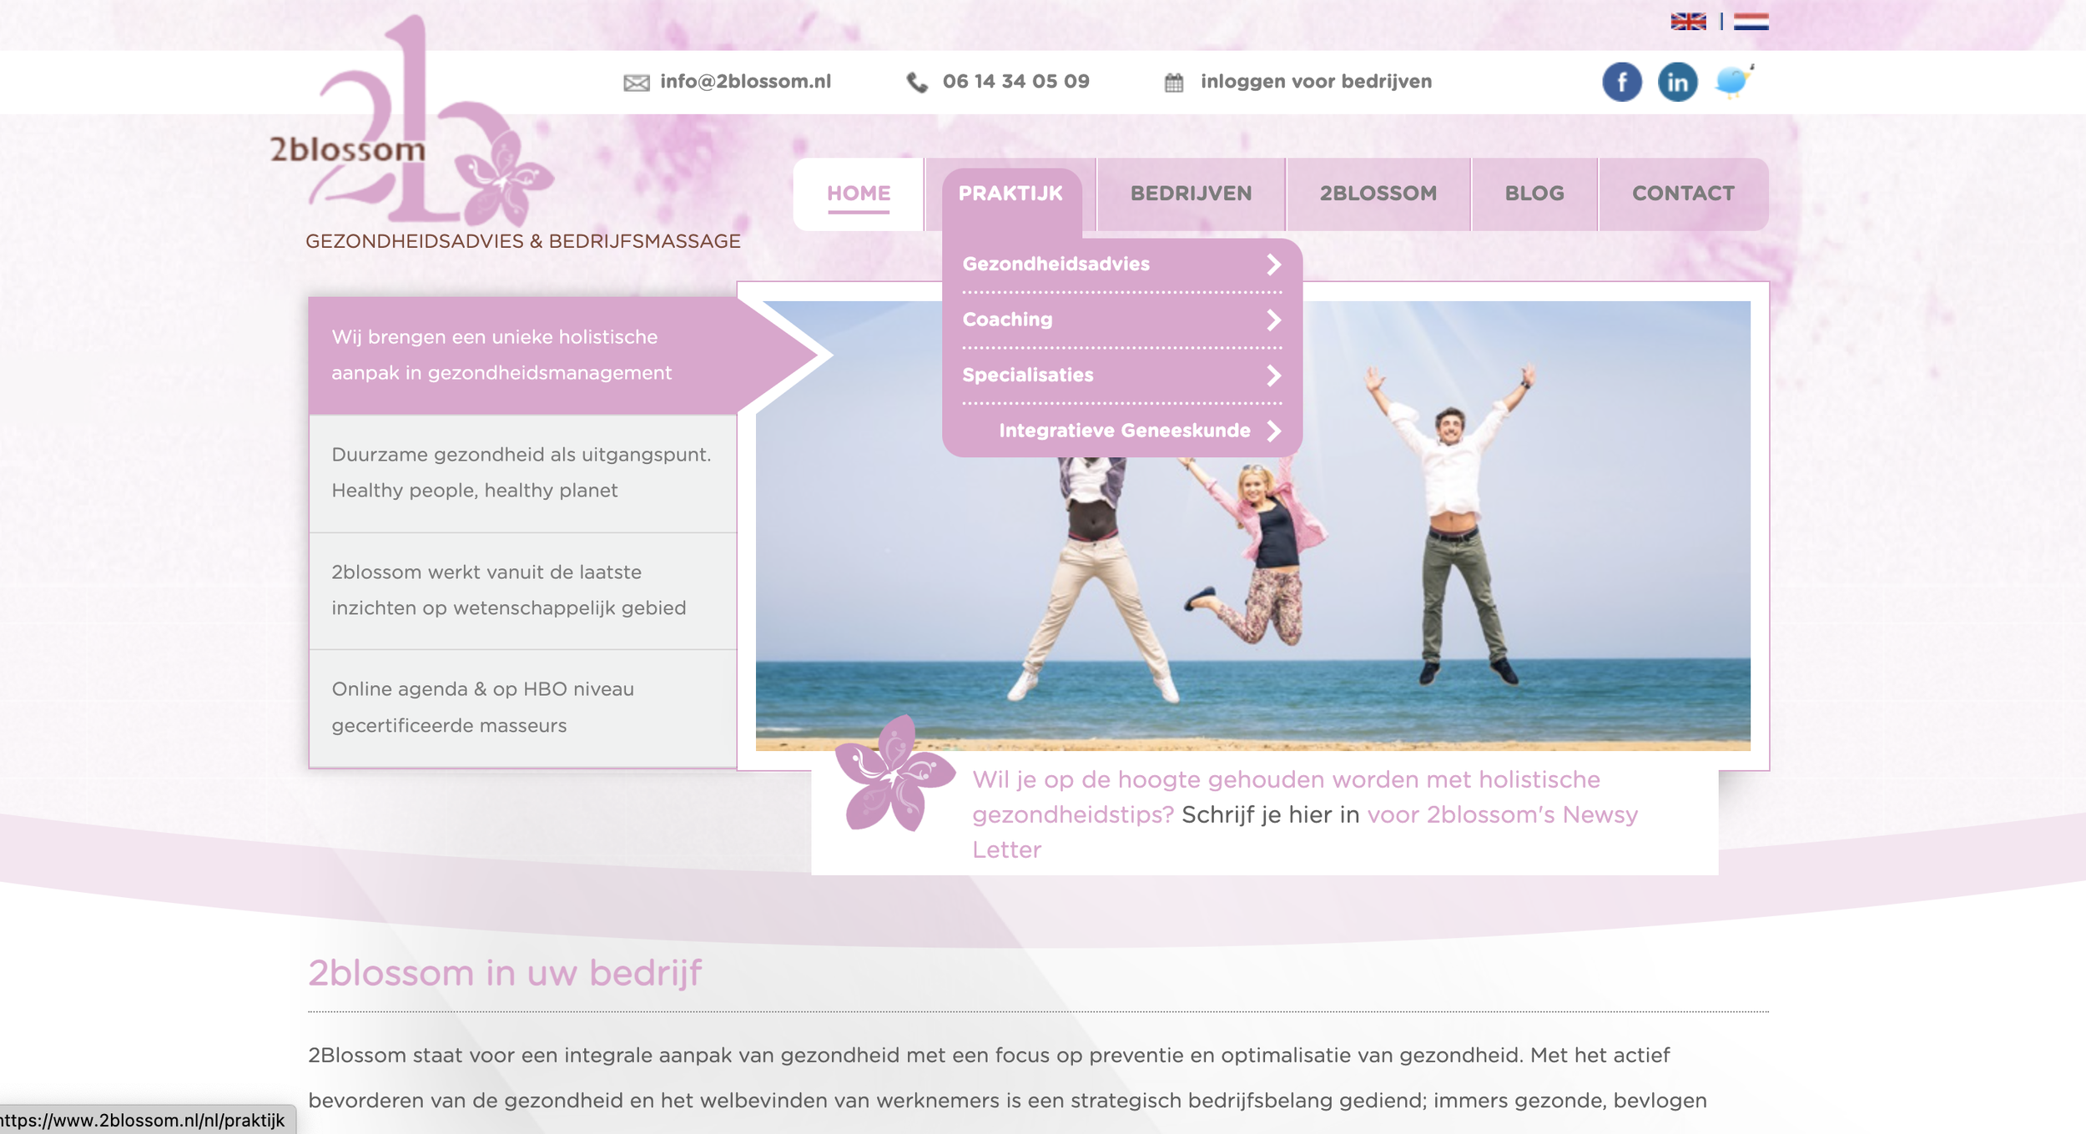This screenshot has width=2086, height=1134.
Task: Switch language via the UK flag
Action: click(x=1688, y=22)
